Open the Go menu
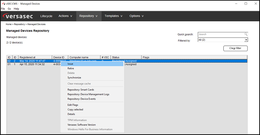This screenshot has height=135, width=260. point(9,9)
